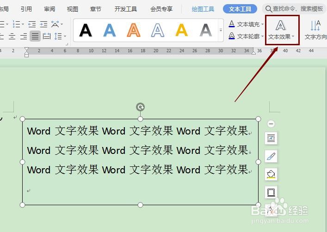Click the search commands field
The image size is (327, 232).
(295, 9)
